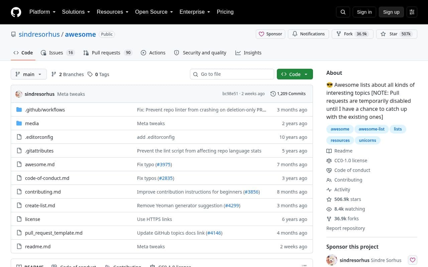Screen dimensions: 428x267
Task: Open the pull_request_template.md file
Action: point(54,233)
